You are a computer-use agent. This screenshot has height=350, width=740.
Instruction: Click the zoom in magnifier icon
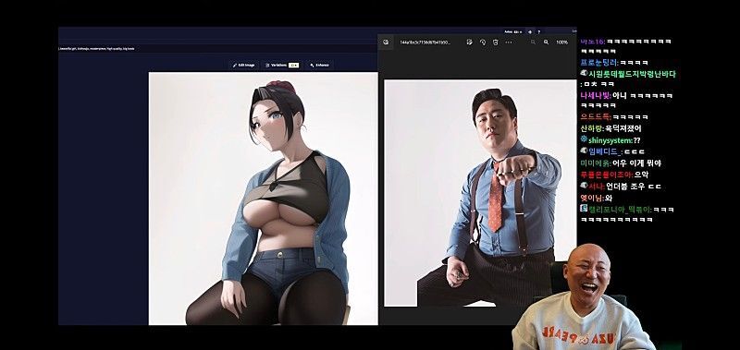(546, 42)
